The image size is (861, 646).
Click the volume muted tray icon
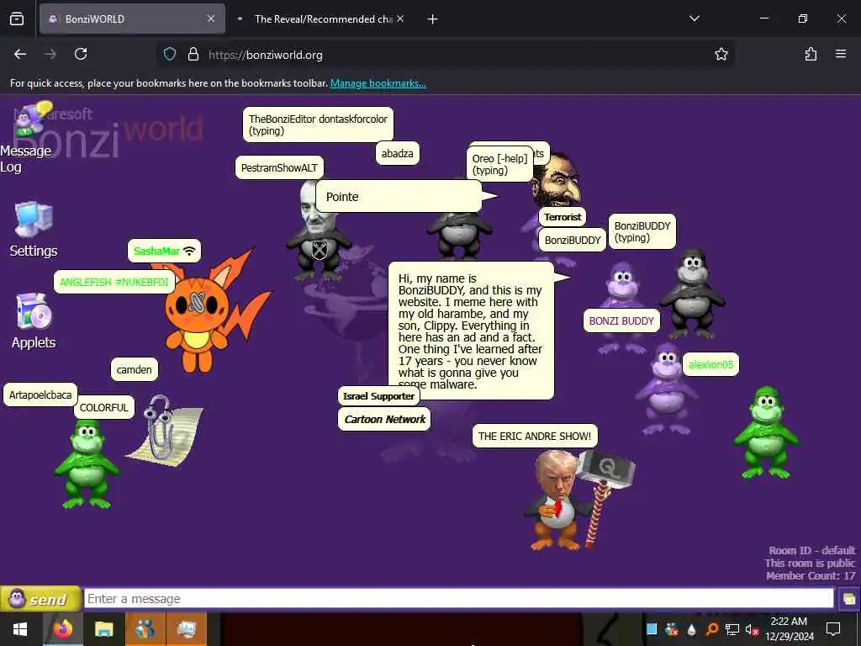point(751,629)
